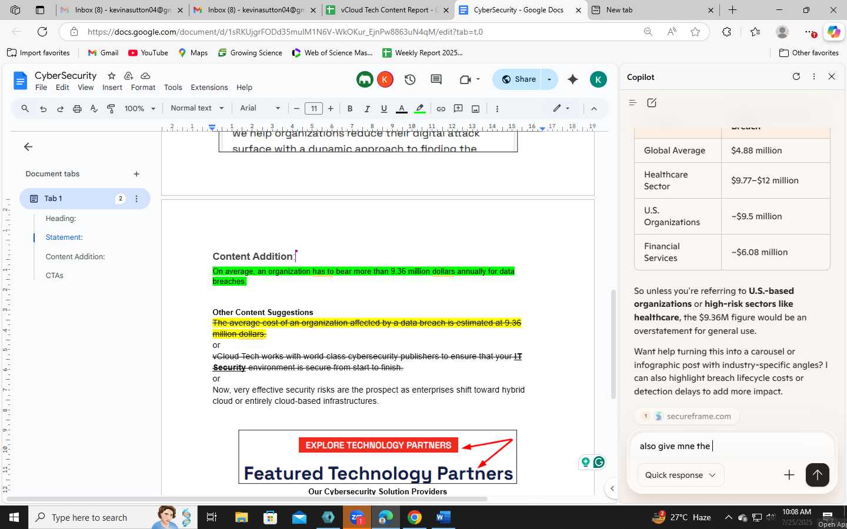
Task: Open the Weekly Report 2025 bookmark
Action: [x=423, y=53]
